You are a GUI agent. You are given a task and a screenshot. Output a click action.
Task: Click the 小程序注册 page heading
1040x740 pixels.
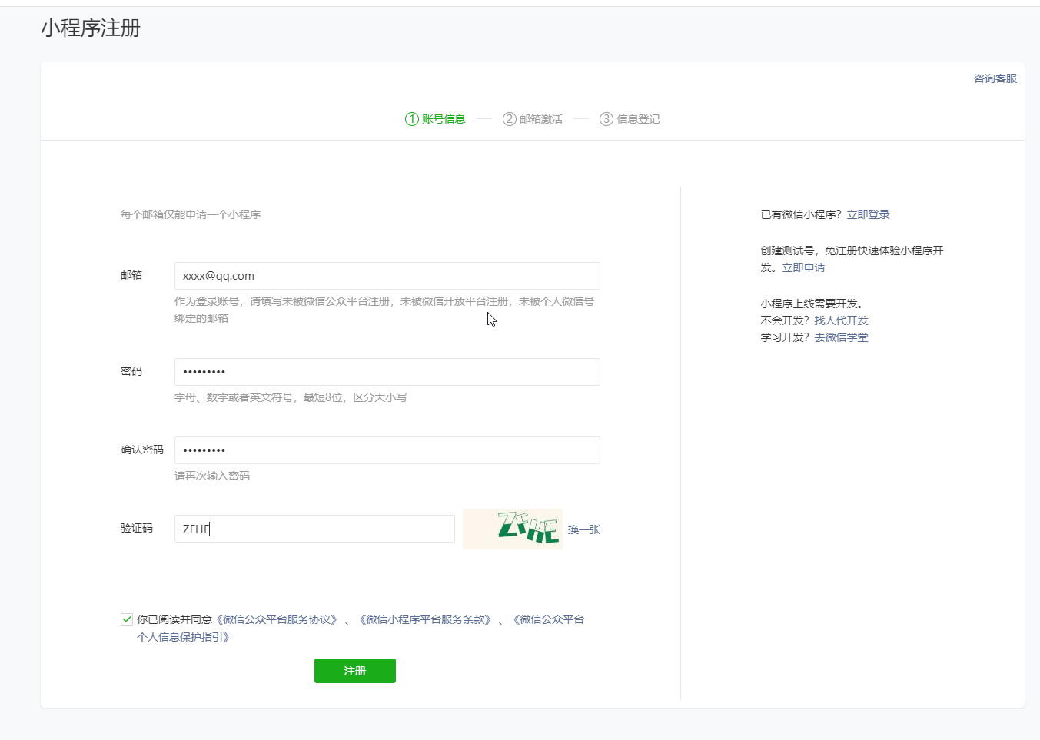point(91,28)
